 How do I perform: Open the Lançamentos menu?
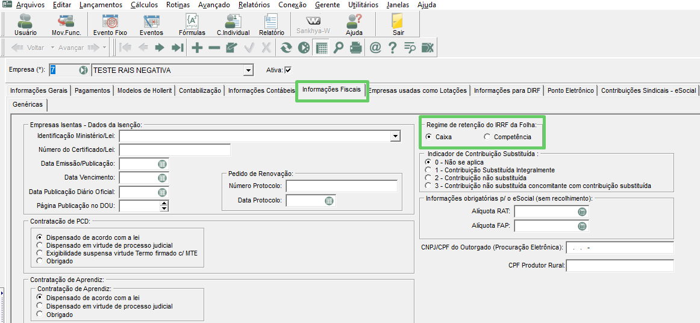(101, 5)
